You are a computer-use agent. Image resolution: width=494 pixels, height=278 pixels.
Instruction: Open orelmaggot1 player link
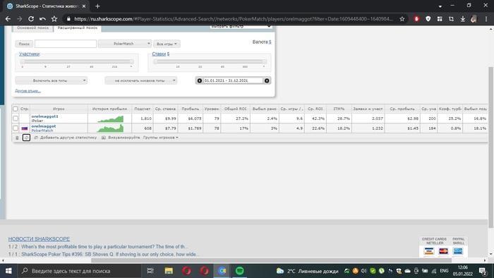pos(44,116)
